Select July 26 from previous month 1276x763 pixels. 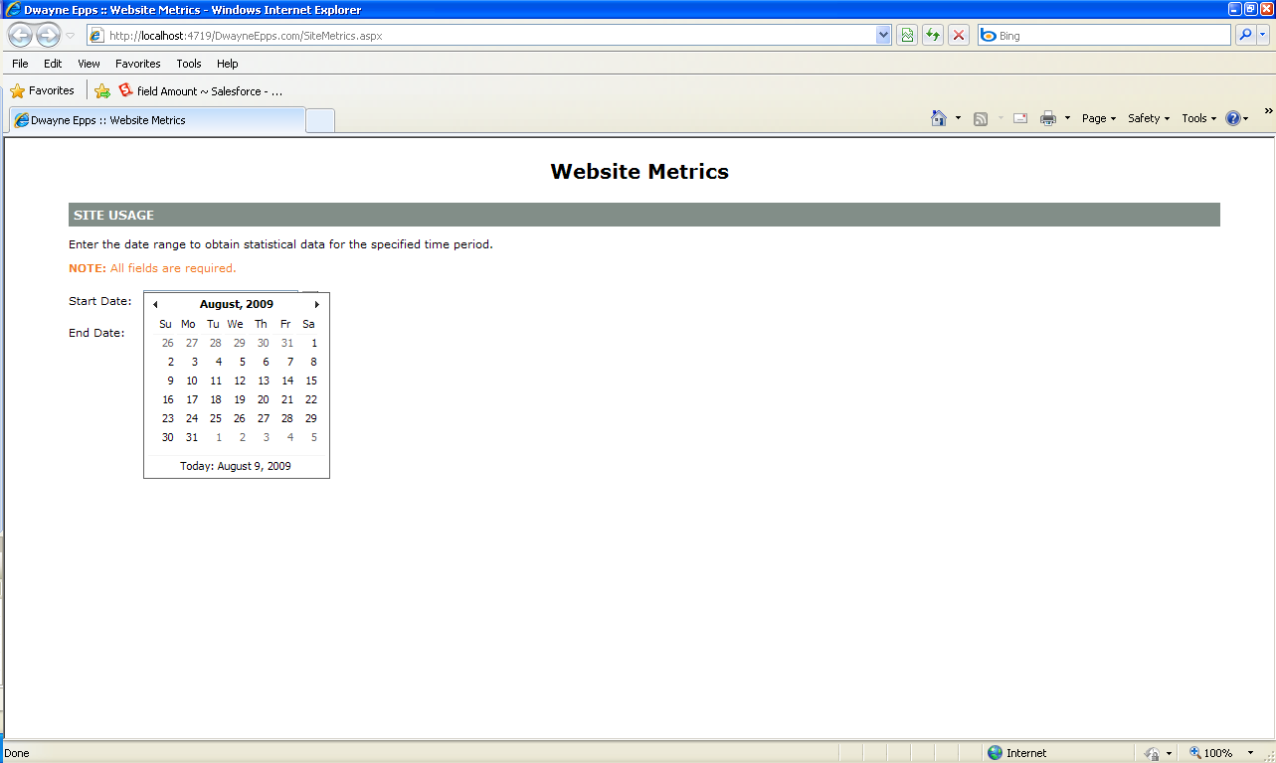(167, 343)
